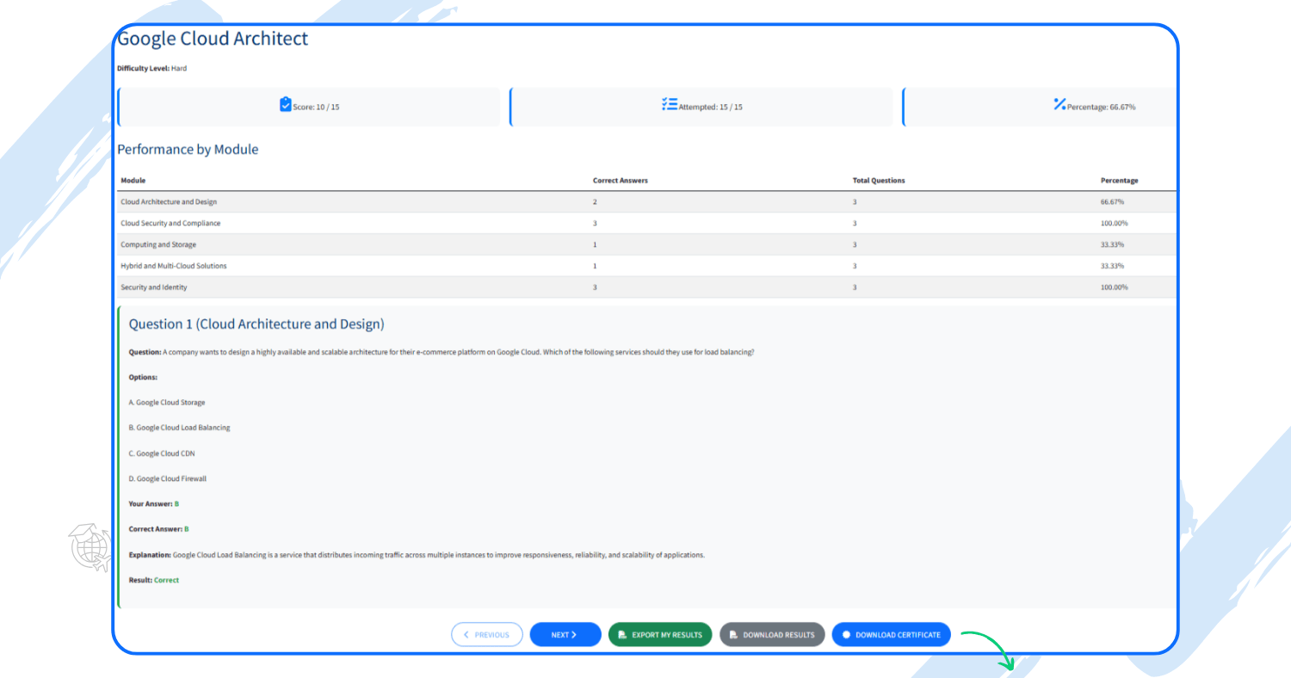Click the Correct Answers column header
1291x678 pixels.
coord(620,181)
